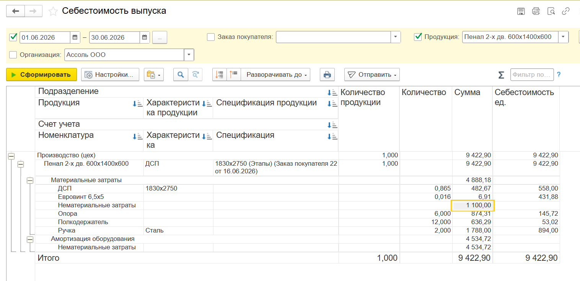Screen dimensions: 580x281
Task: Click the Итого total row label
Action: tap(49, 258)
